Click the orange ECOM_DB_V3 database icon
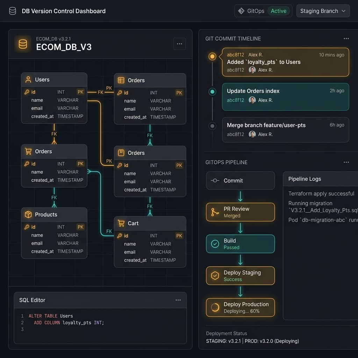The height and width of the screenshot is (358, 358). (23, 44)
